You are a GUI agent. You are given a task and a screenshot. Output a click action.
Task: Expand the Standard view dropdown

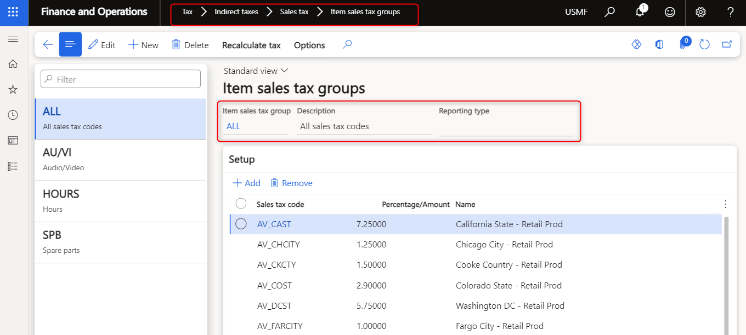point(256,71)
